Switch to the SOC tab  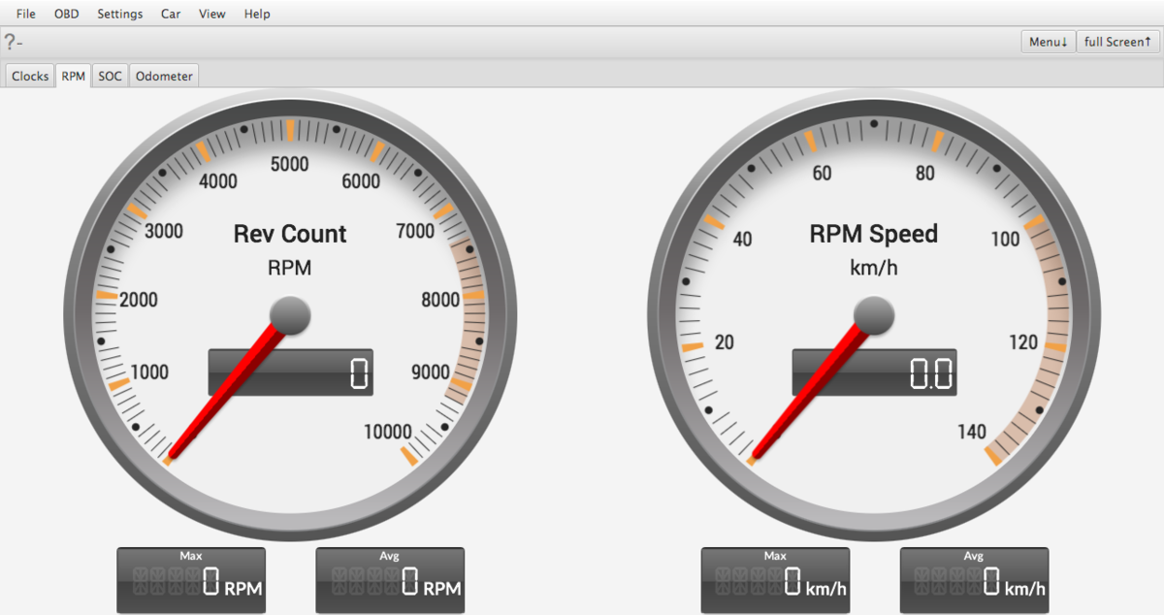point(111,76)
